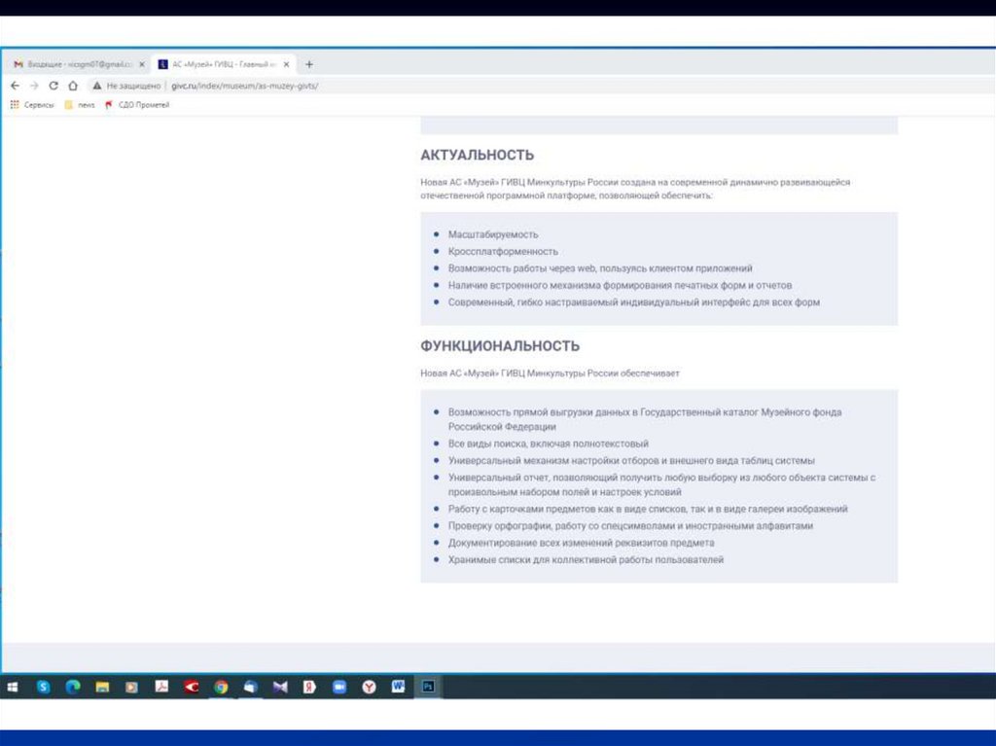Open the browser home page
This screenshot has height=746, width=996.
pyautogui.click(x=73, y=86)
